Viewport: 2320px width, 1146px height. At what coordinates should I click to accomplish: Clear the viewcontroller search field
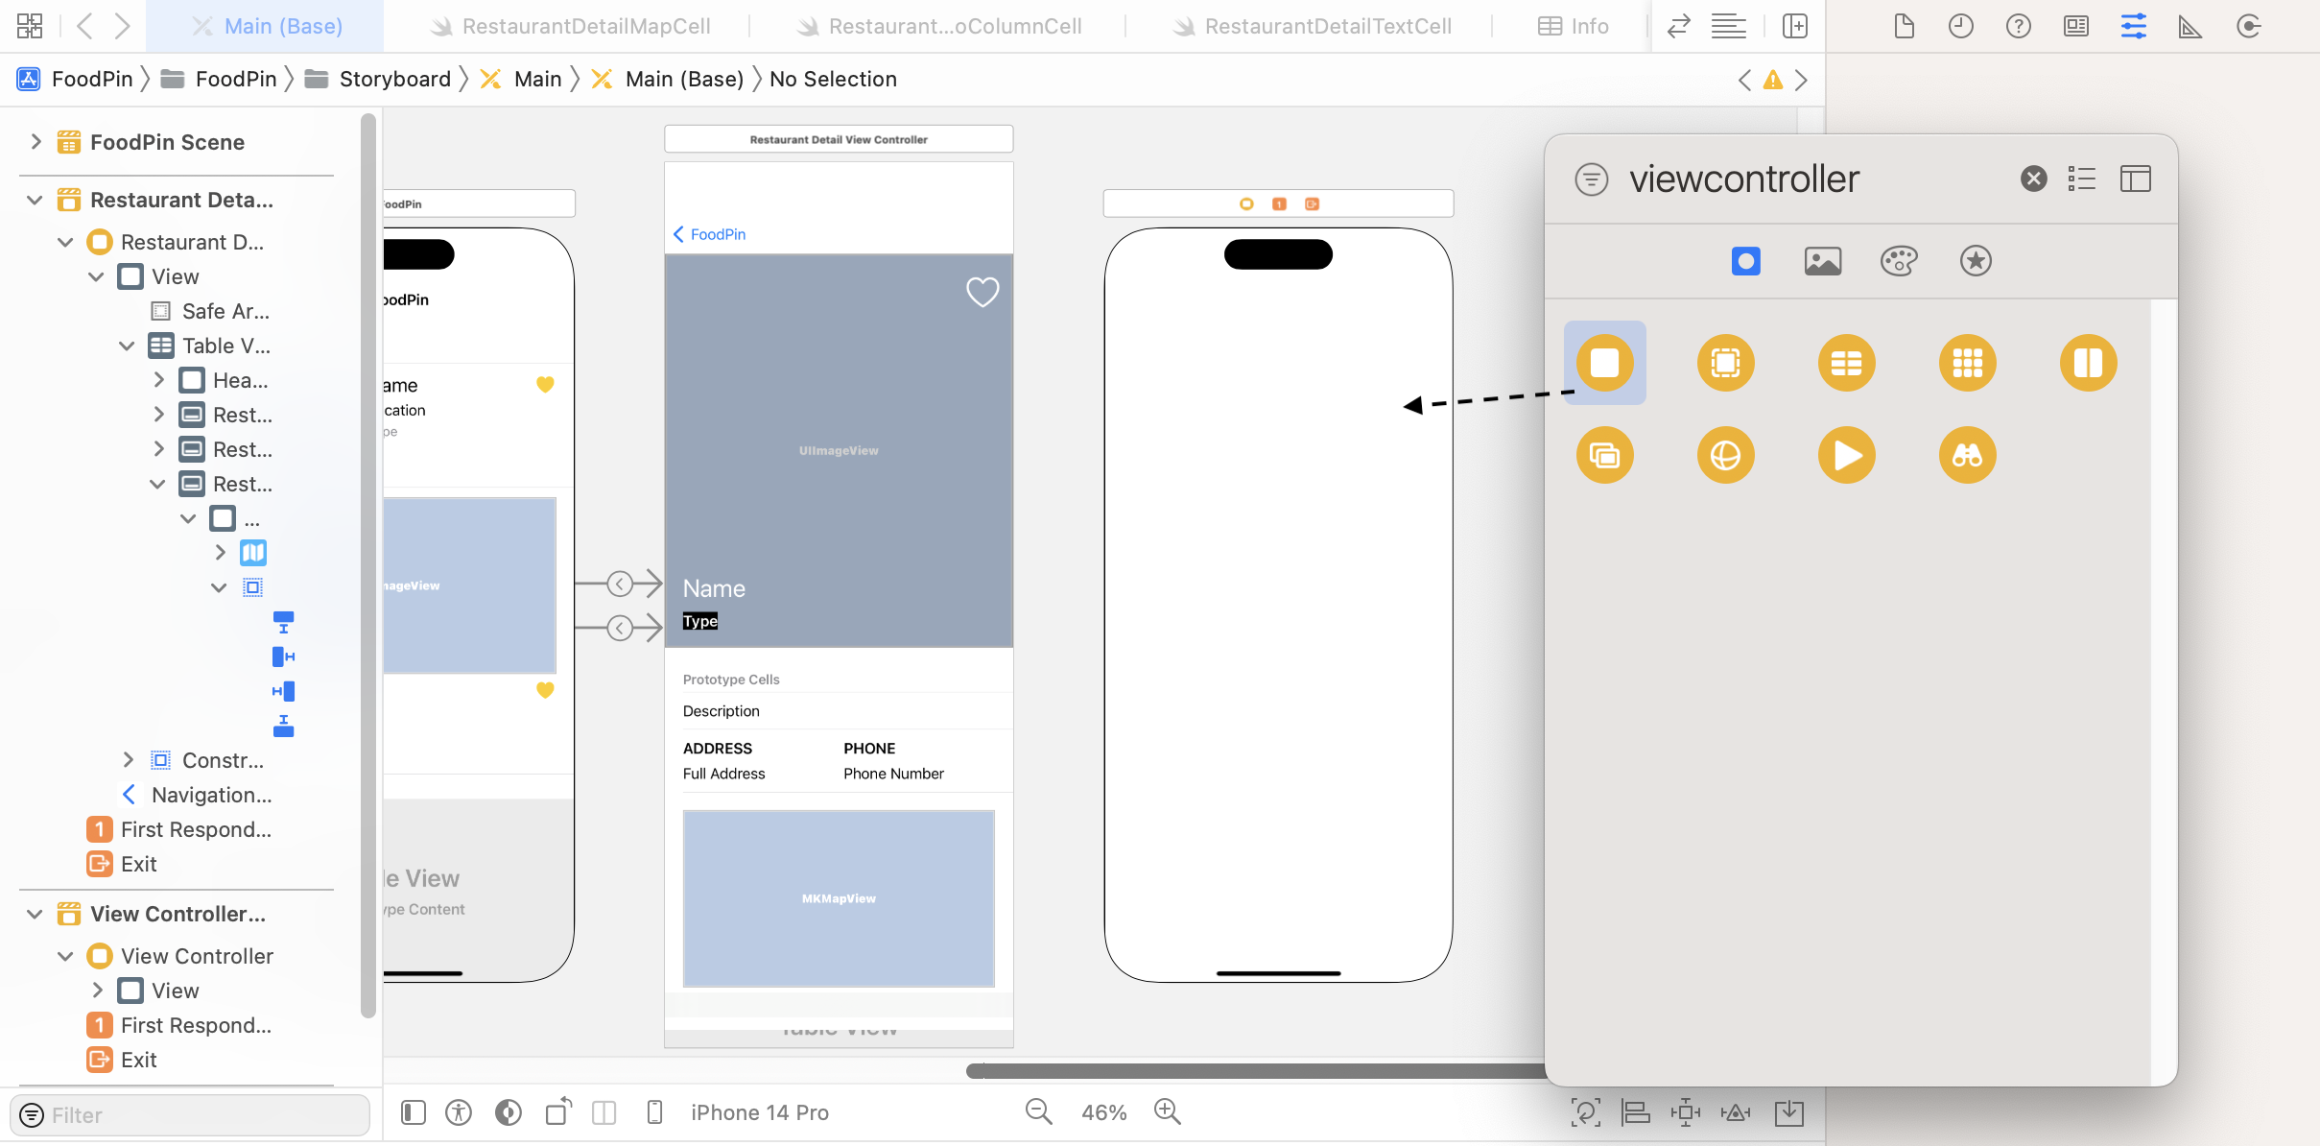(2033, 179)
